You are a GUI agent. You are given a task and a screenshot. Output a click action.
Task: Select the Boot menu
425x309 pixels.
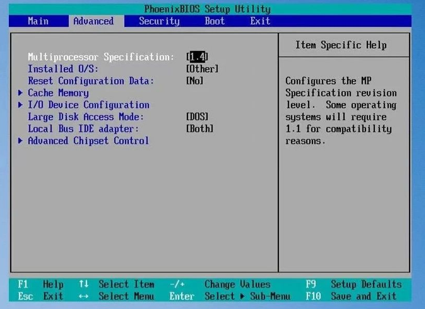coord(214,21)
